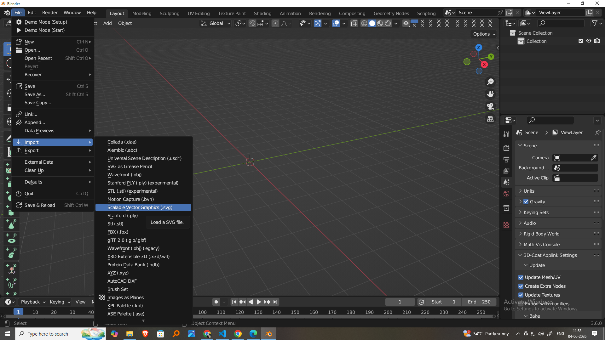Click the Start frame field
Image resolution: width=605 pixels, height=340 pixels.
[443, 302]
